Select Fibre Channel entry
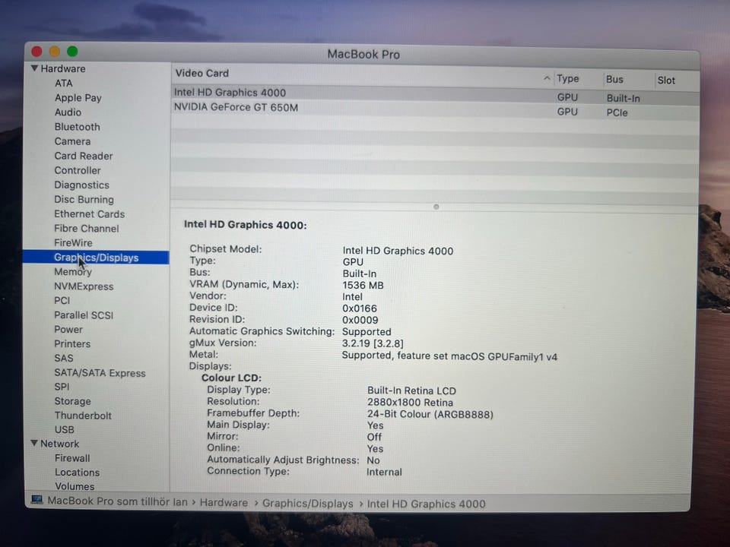The height and width of the screenshot is (547, 730). tap(86, 229)
